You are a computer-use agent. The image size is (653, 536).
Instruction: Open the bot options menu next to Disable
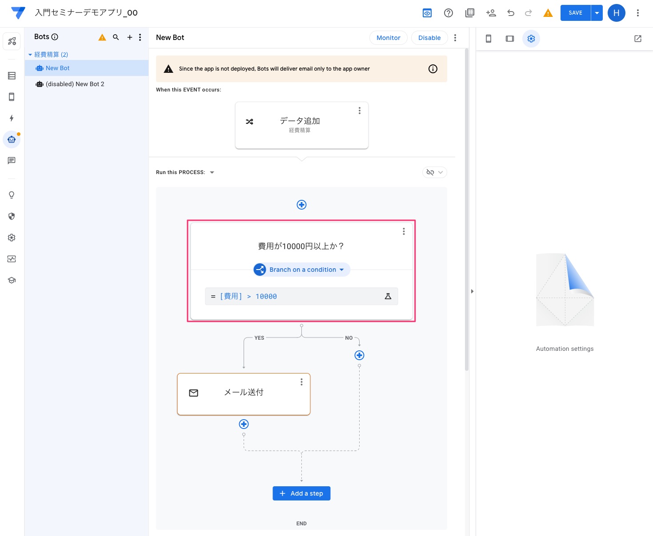[x=455, y=38]
